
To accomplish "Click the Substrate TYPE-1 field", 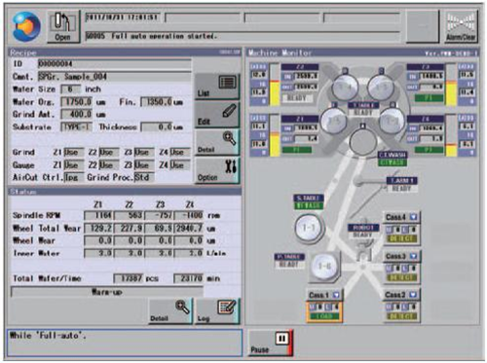I will pyautogui.click(x=76, y=127).
